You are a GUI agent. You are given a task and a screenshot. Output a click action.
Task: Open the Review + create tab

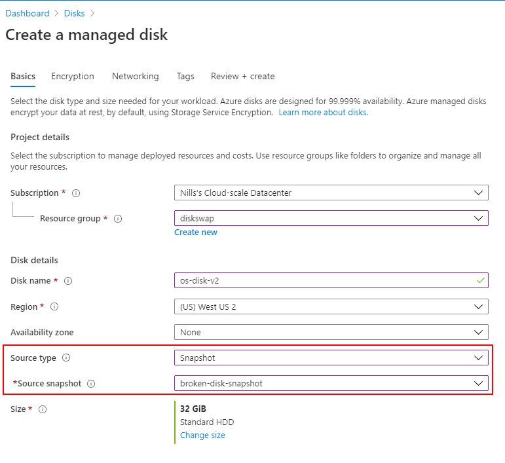(x=242, y=77)
